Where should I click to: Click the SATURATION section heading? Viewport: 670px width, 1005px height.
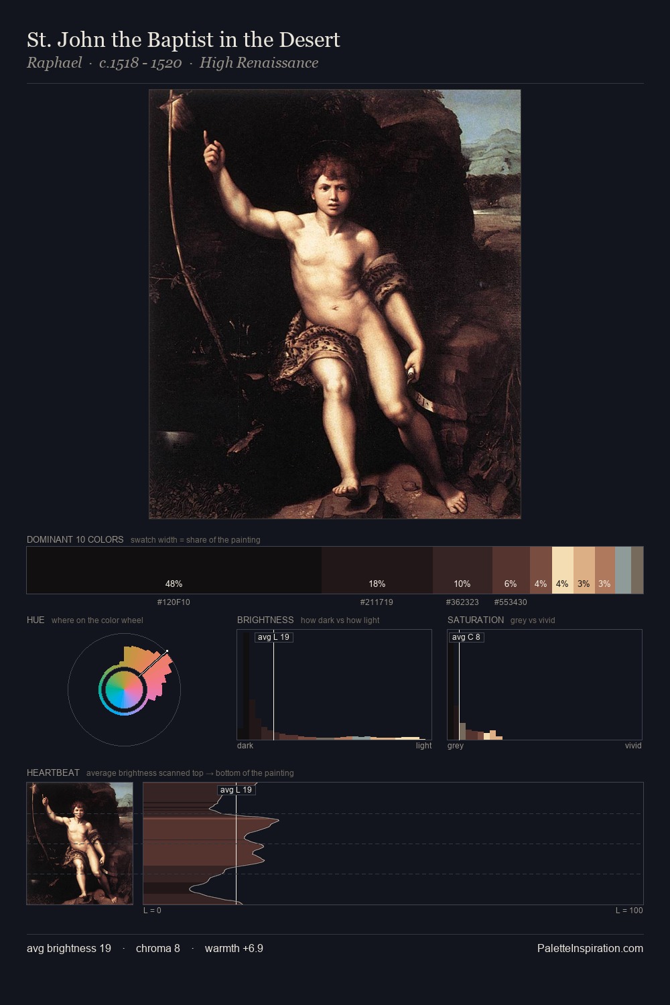coord(476,620)
